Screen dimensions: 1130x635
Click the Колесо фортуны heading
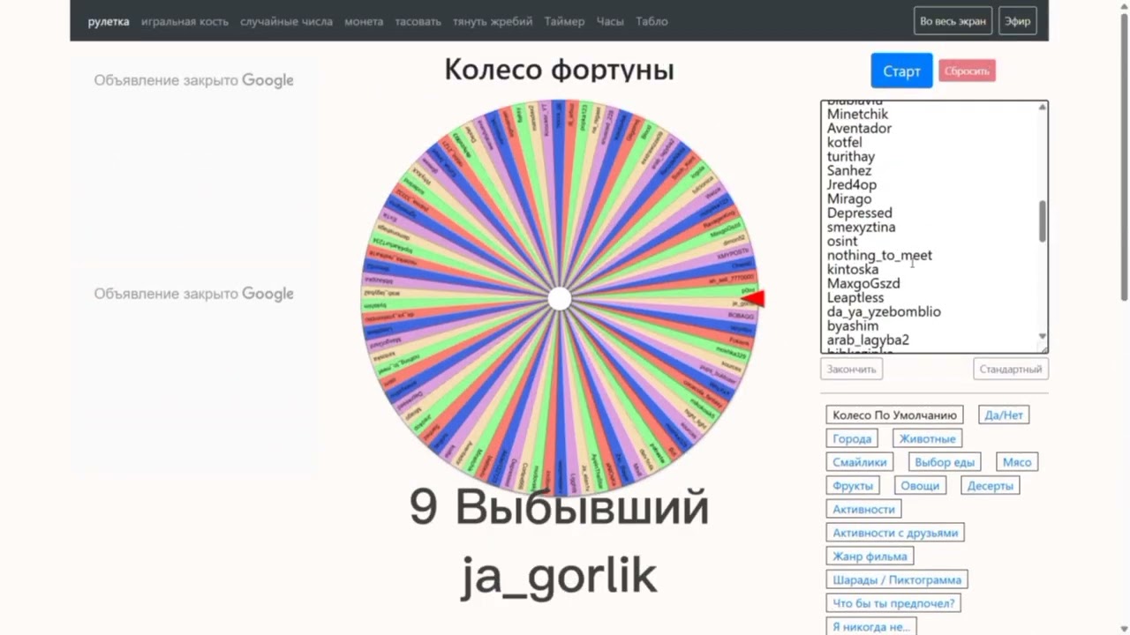tap(559, 70)
